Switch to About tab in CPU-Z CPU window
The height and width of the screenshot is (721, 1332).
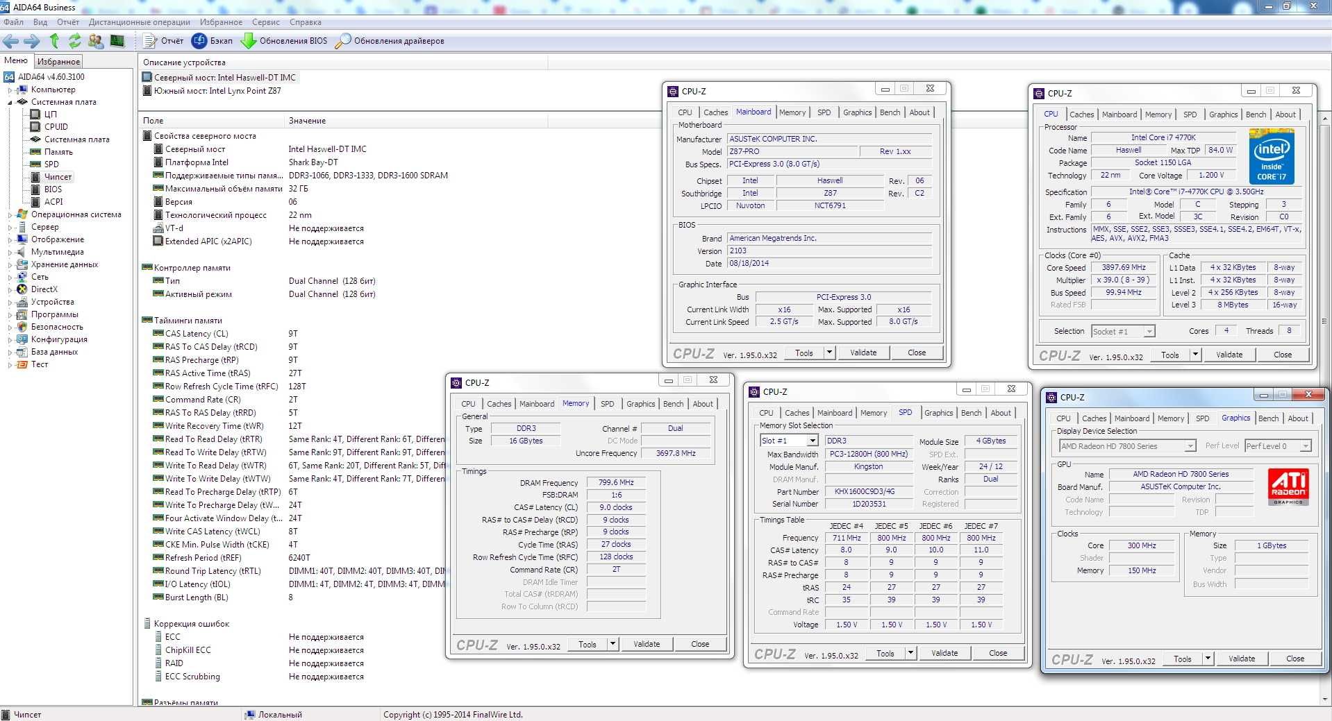click(1285, 114)
